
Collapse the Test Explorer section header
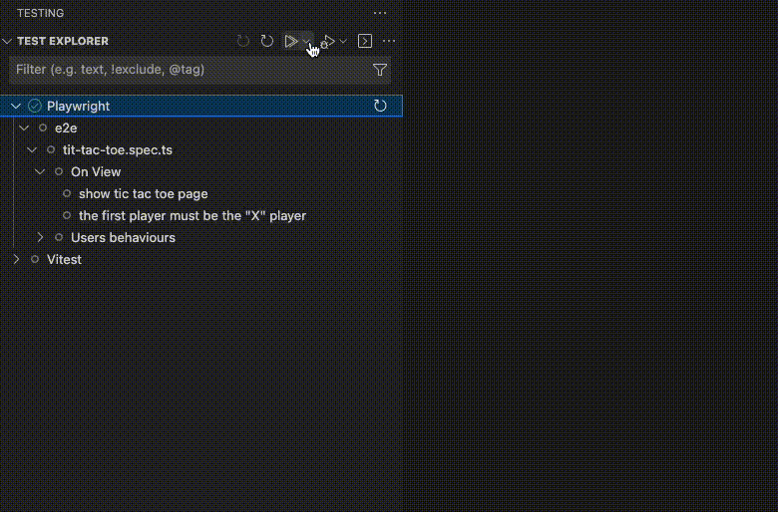coord(7,41)
